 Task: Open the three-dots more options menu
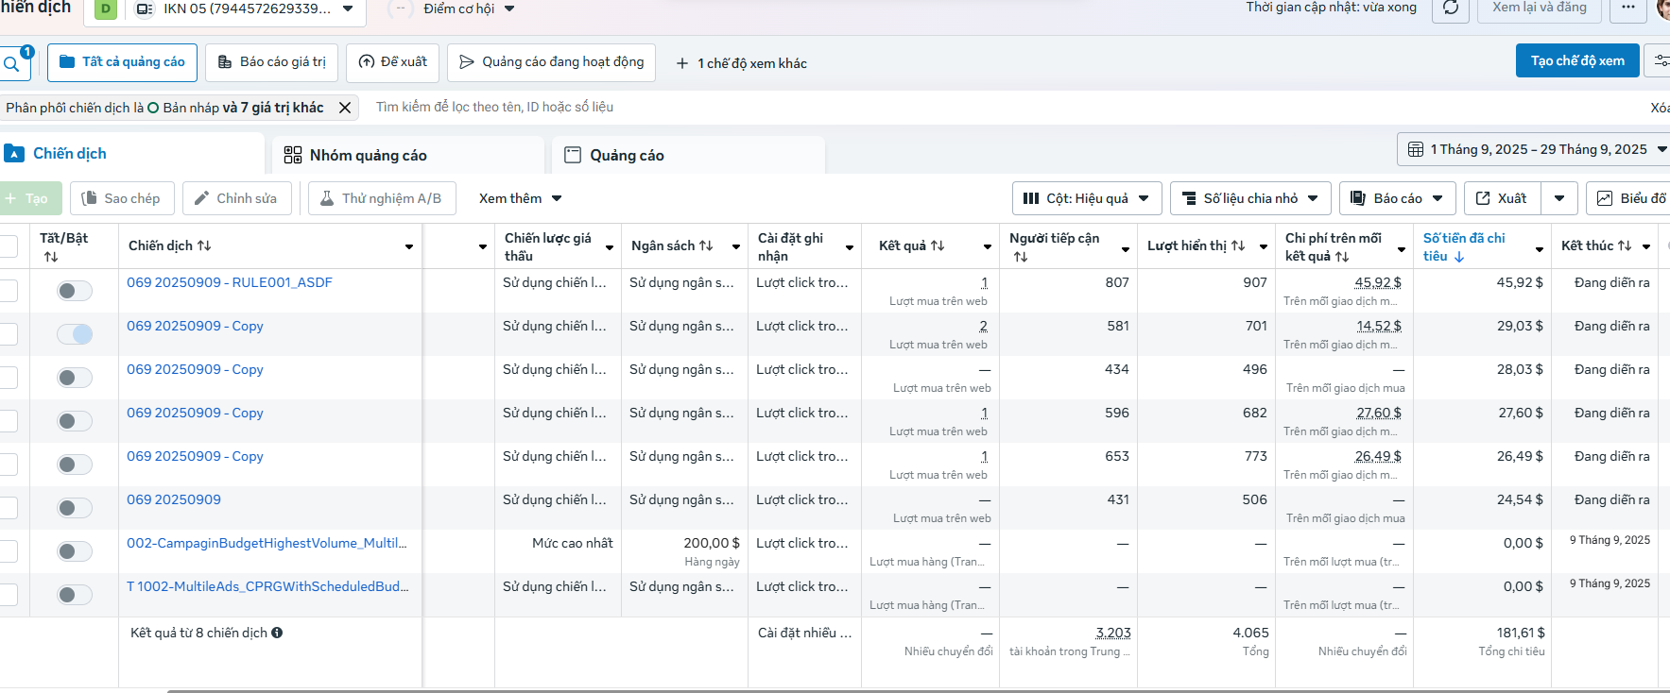point(1627,8)
